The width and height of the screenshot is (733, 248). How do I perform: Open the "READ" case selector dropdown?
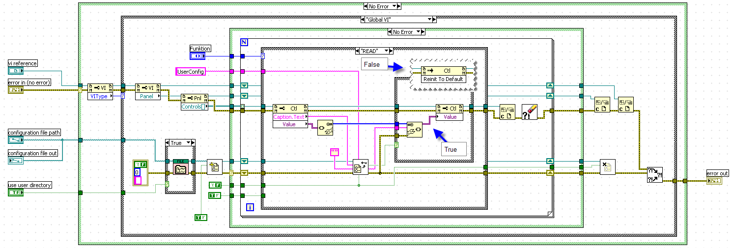click(x=386, y=51)
